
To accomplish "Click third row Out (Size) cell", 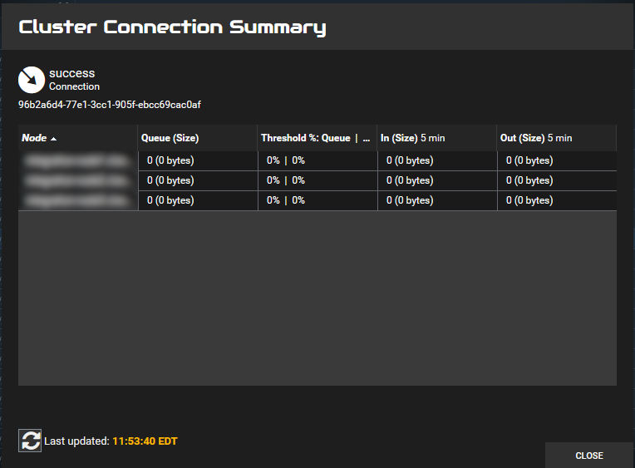I will click(557, 200).
